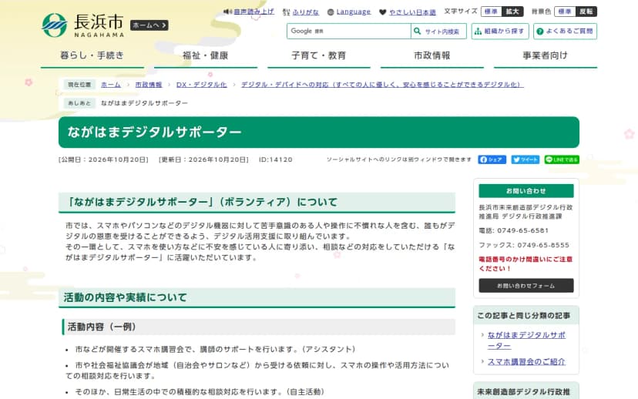Click 活動の内容や実績について heading
The image size is (638, 399).
(126, 298)
